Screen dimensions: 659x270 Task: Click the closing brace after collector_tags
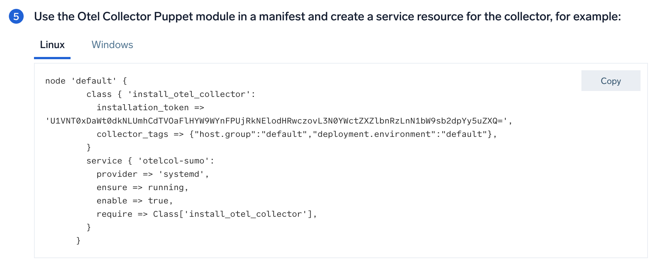coord(89,148)
